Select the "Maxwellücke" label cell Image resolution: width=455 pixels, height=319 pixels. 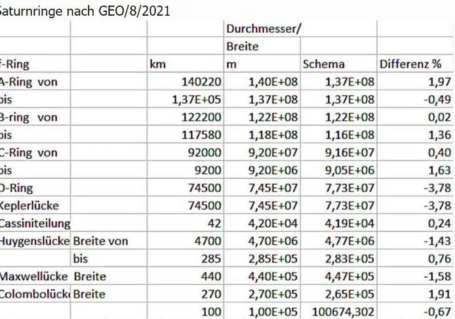[33, 276]
